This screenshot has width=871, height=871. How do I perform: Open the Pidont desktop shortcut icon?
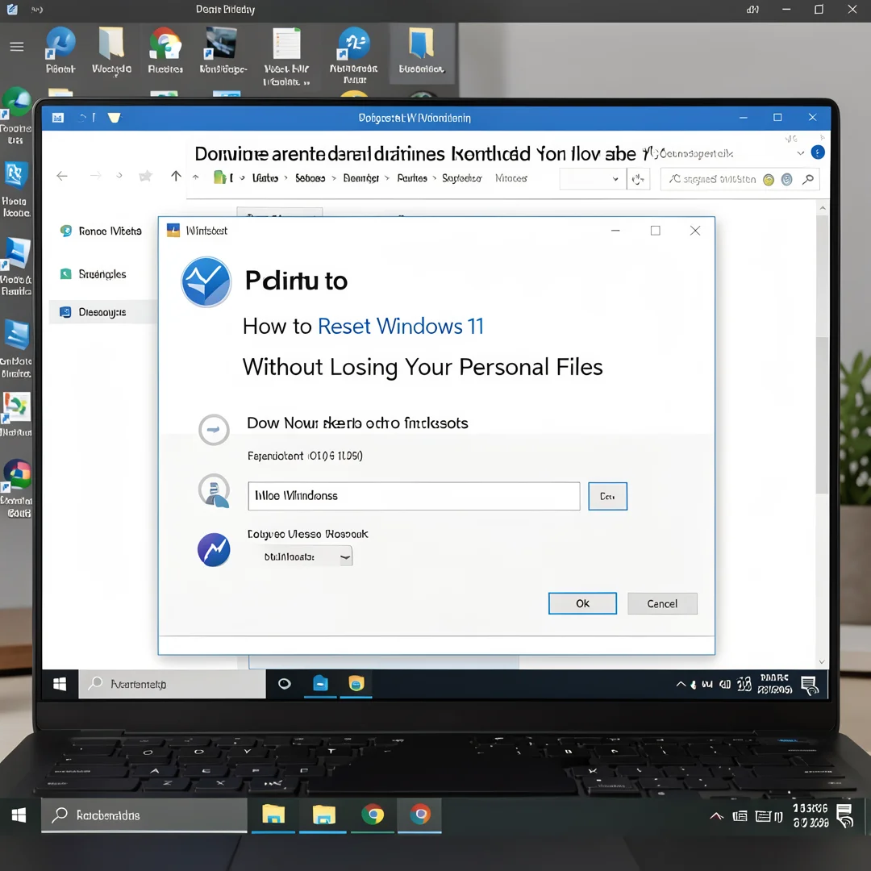point(60,50)
